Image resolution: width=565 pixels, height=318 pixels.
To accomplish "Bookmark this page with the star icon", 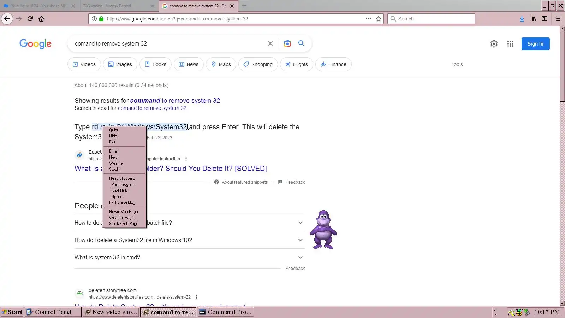I will [x=379, y=19].
